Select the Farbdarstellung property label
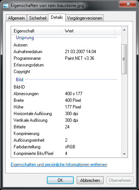 tap(27, 147)
